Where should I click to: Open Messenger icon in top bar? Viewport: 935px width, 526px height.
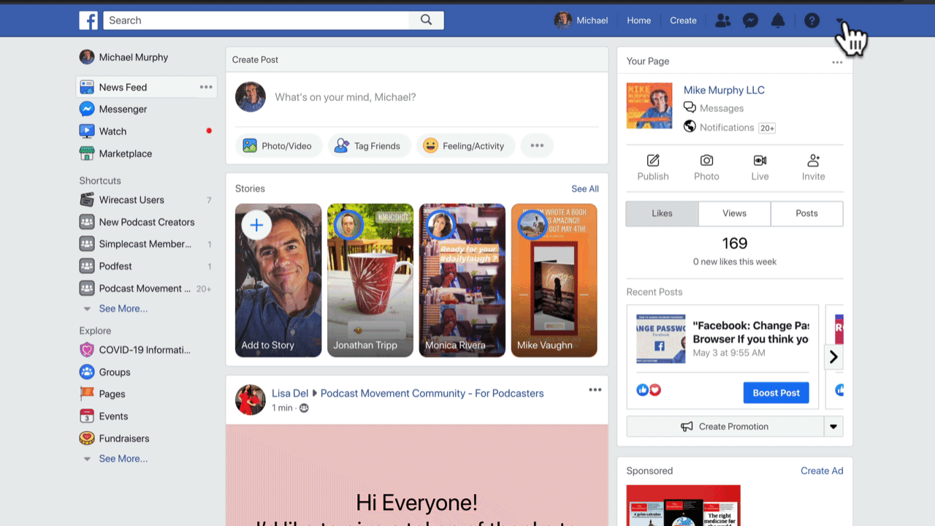(x=750, y=20)
